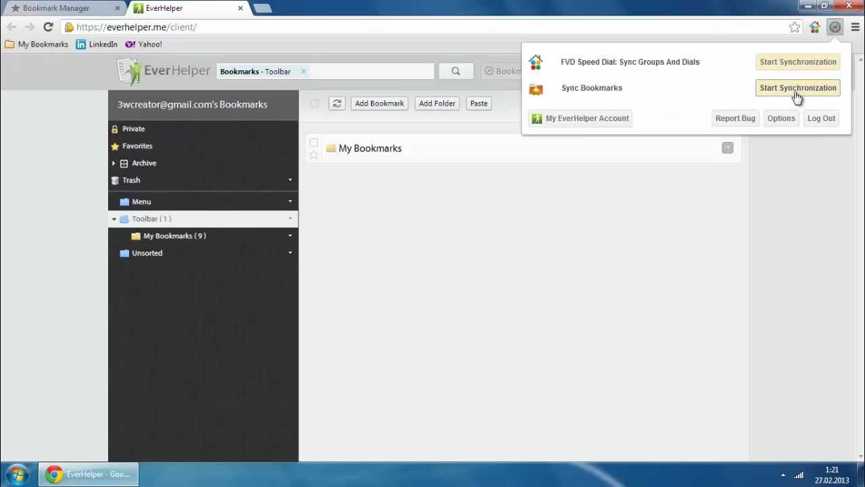The height and width of the screenshot is (487, 865).
Task: Click the magnifier search button
Action: 455,71
